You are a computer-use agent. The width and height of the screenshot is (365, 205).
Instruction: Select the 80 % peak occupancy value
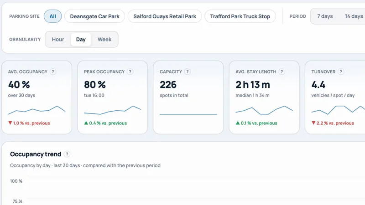pyautogui.click(x=95, y=85)
